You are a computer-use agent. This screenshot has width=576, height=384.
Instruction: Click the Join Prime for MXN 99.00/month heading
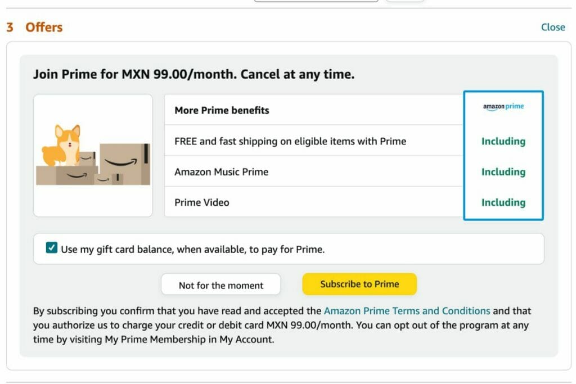[x=193, y=75]
